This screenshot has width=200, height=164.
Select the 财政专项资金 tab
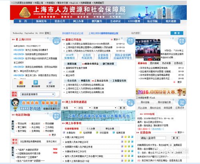coord(90,64)
